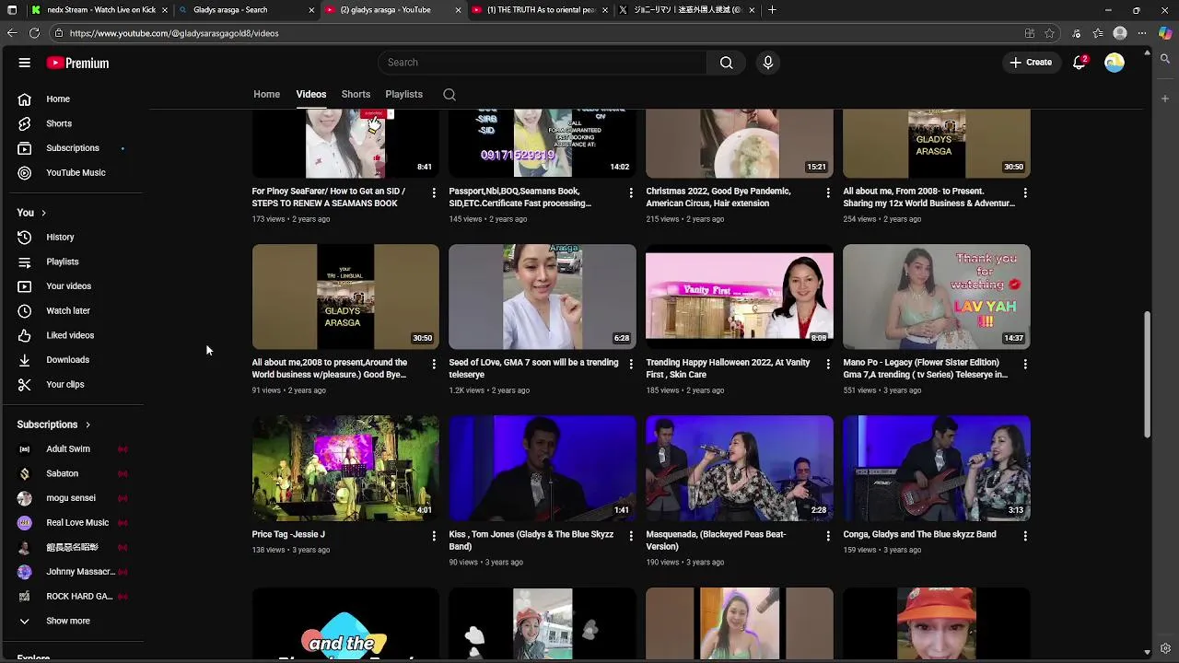Play the Seed of Love 6:28 thumbnail

point(543,297)
